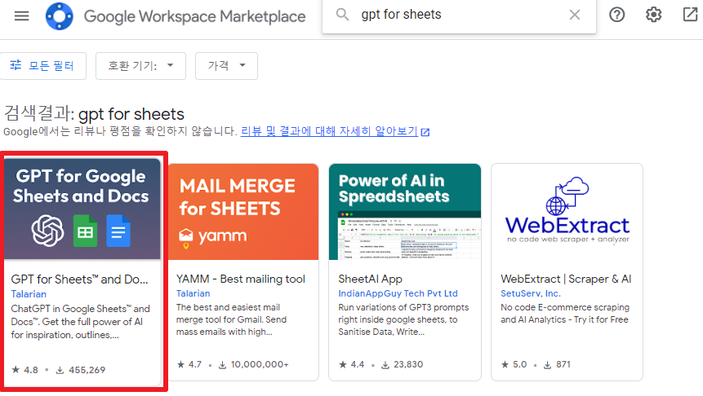
Task: Click the 871 downloads count
Action: coord(558,365)
